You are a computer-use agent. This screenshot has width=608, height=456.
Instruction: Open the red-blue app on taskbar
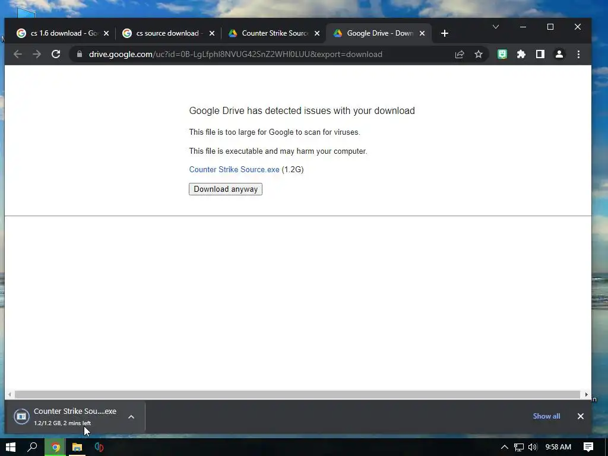tap(99, 447)
